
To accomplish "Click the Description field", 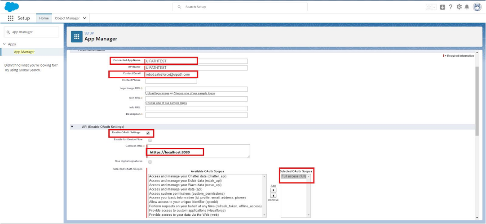I will click(196, 115).
